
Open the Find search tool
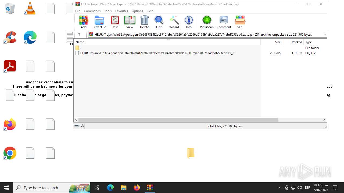159,22
